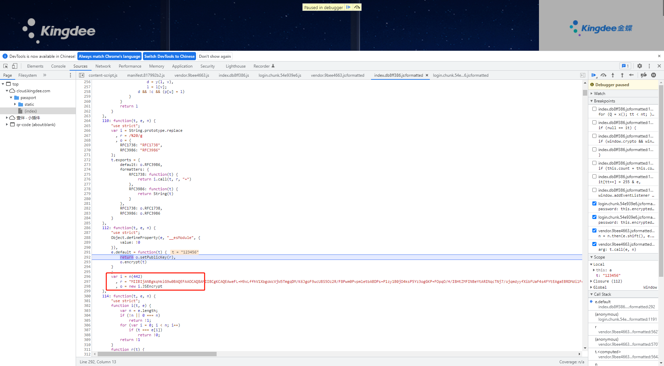Switch to the Network panel tab
Screen dimensions: 664x366
coord(103,66)
